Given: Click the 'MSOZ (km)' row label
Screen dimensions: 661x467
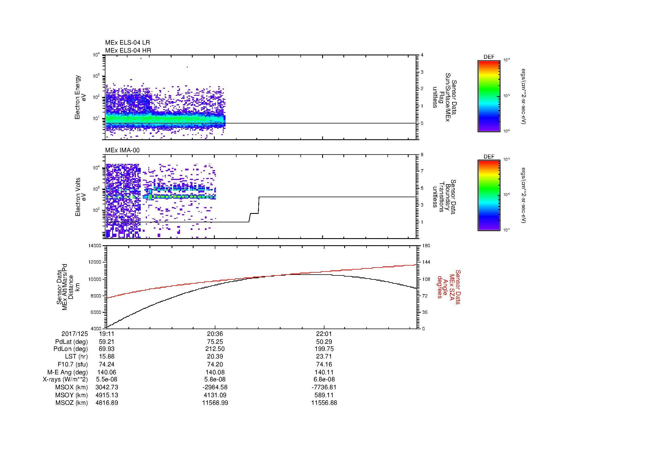Looking at the screenshot, I should 72,403.
